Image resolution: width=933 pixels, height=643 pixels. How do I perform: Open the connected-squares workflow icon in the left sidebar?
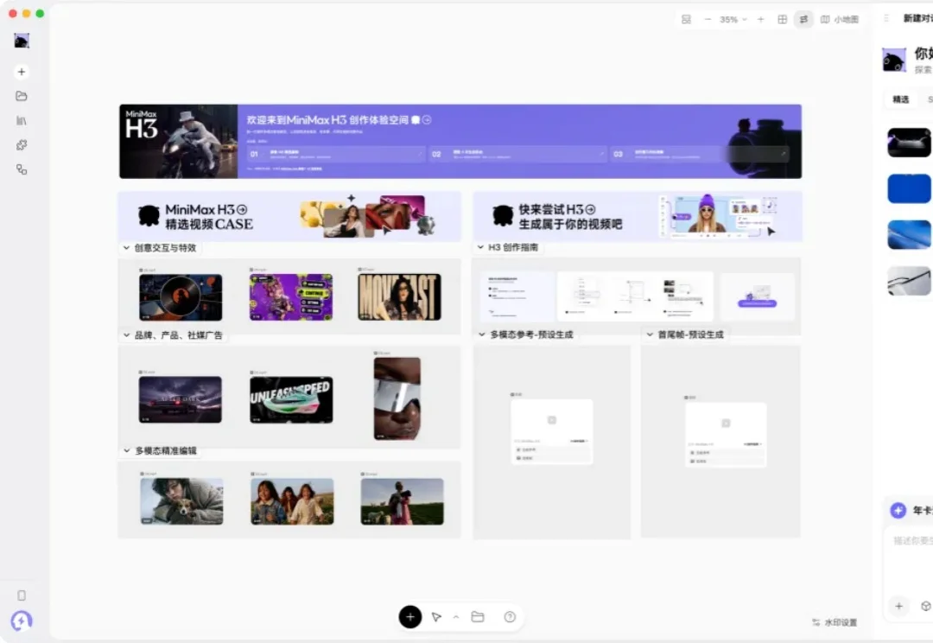(22, 169)
